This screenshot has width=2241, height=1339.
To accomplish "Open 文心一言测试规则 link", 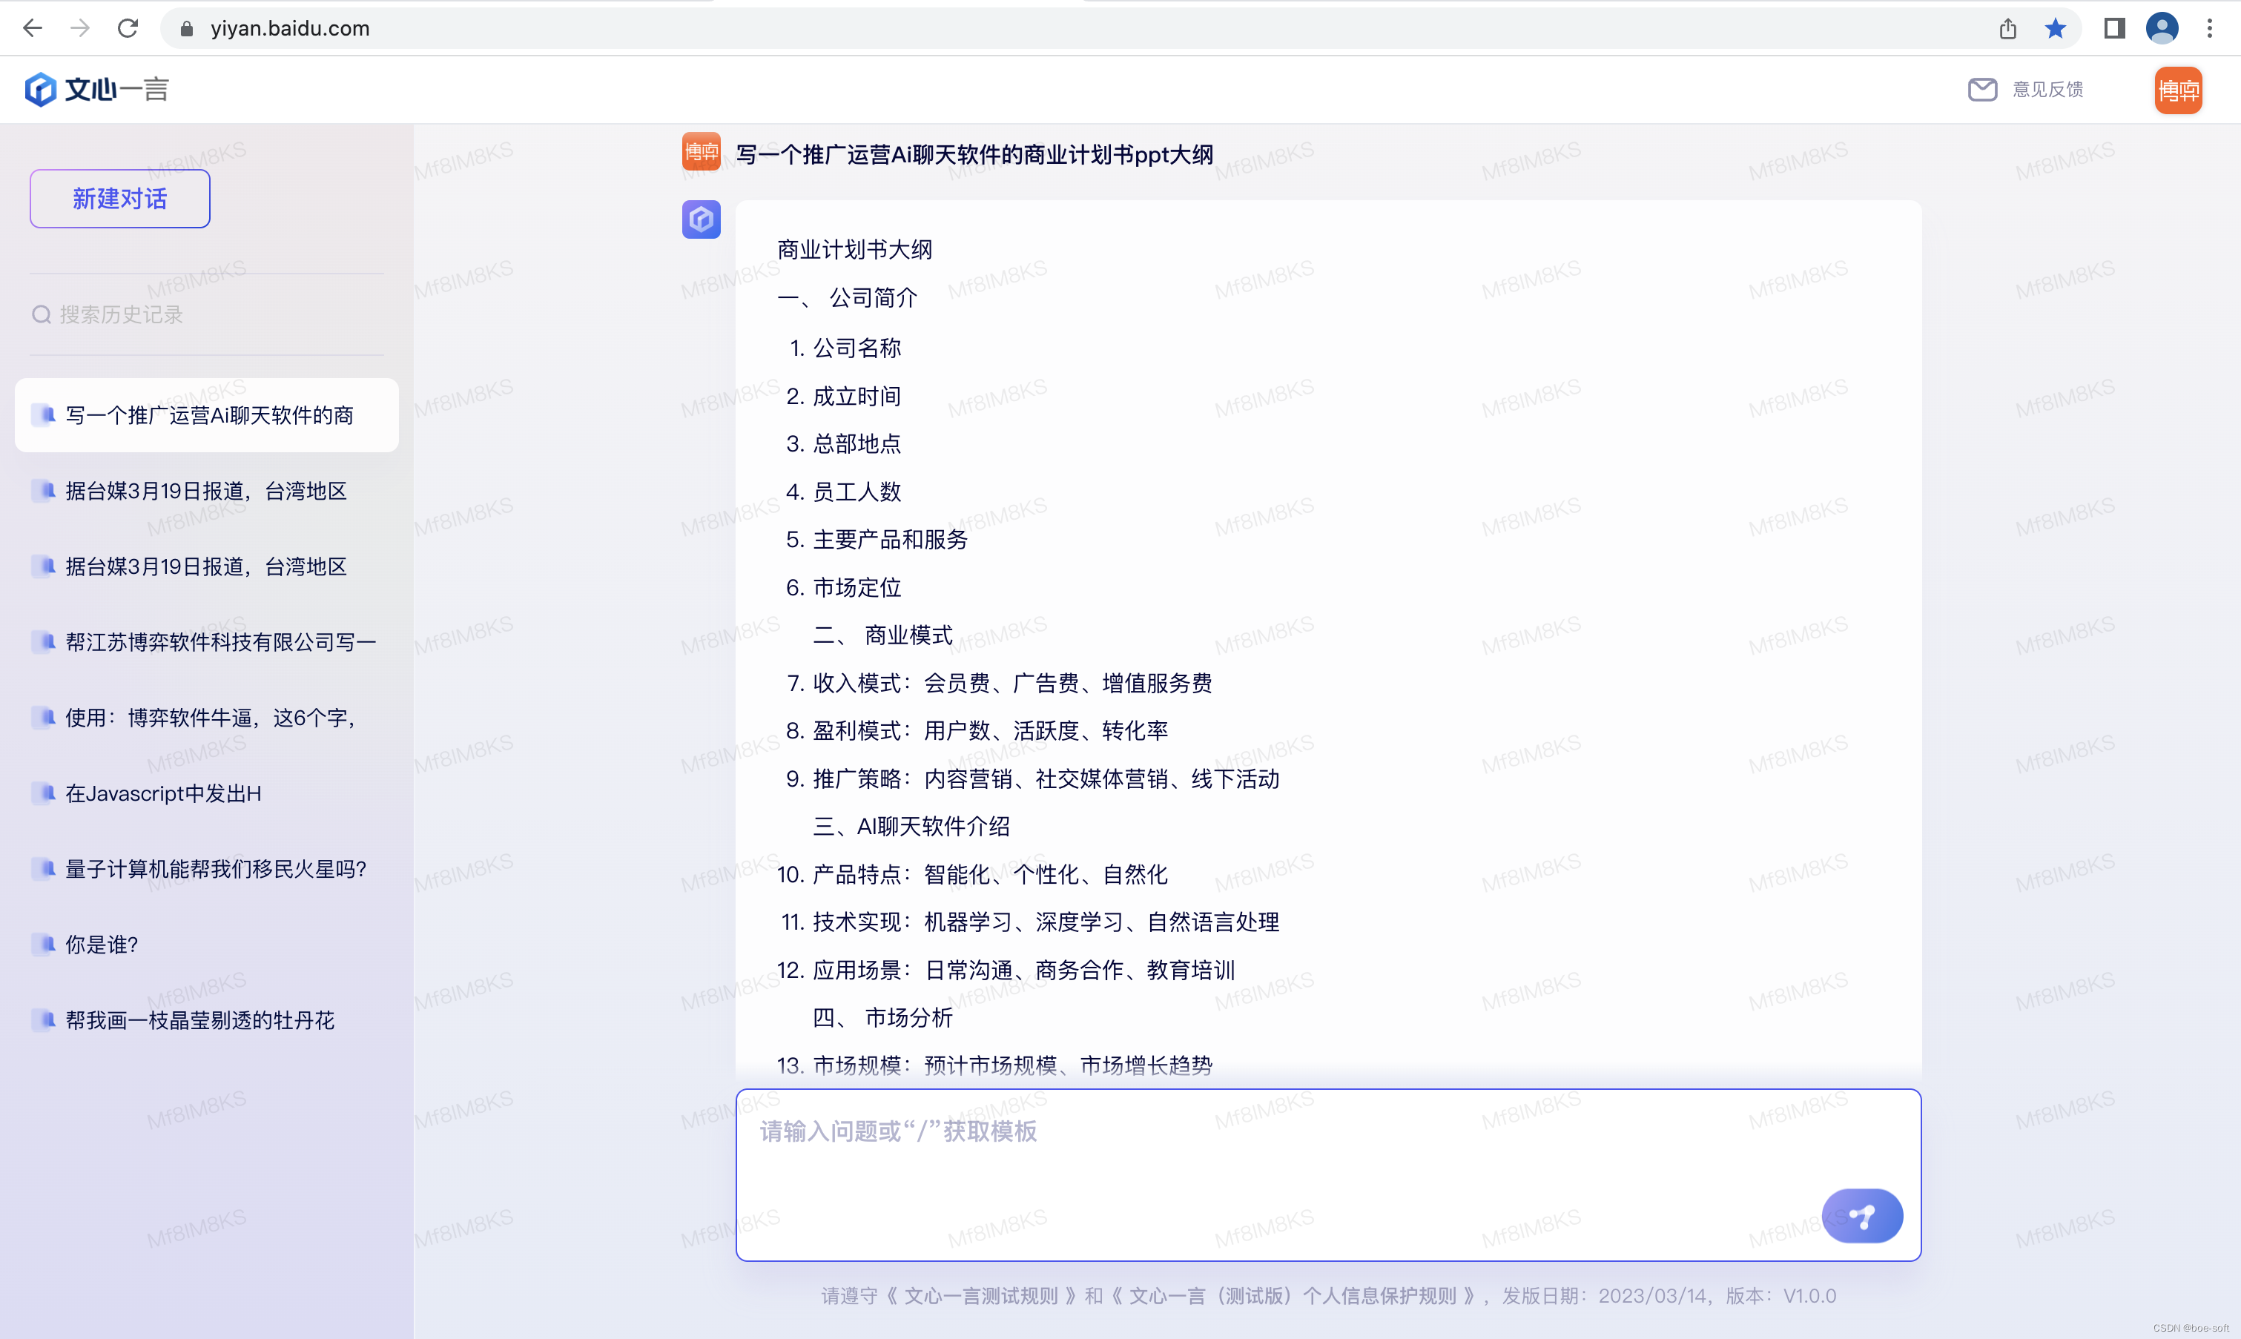I will 980,1296.
